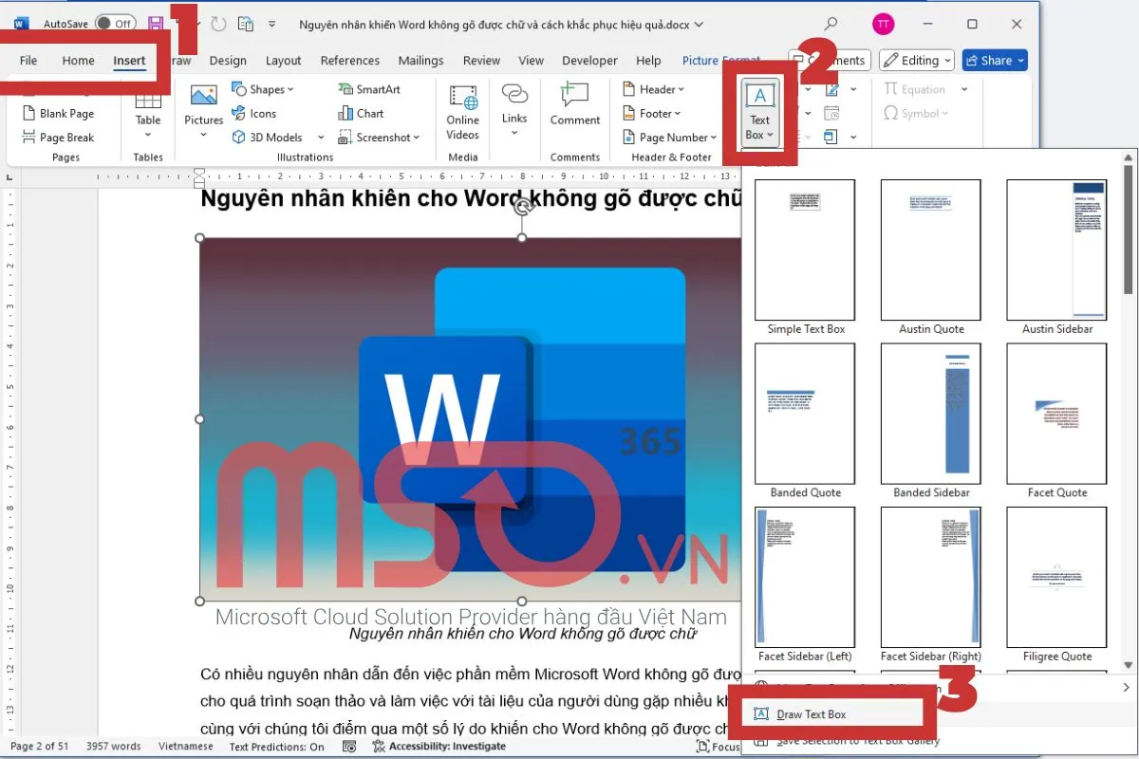Click the Share button
This screenshot has height=759, width=1139.
click(994, 60)
